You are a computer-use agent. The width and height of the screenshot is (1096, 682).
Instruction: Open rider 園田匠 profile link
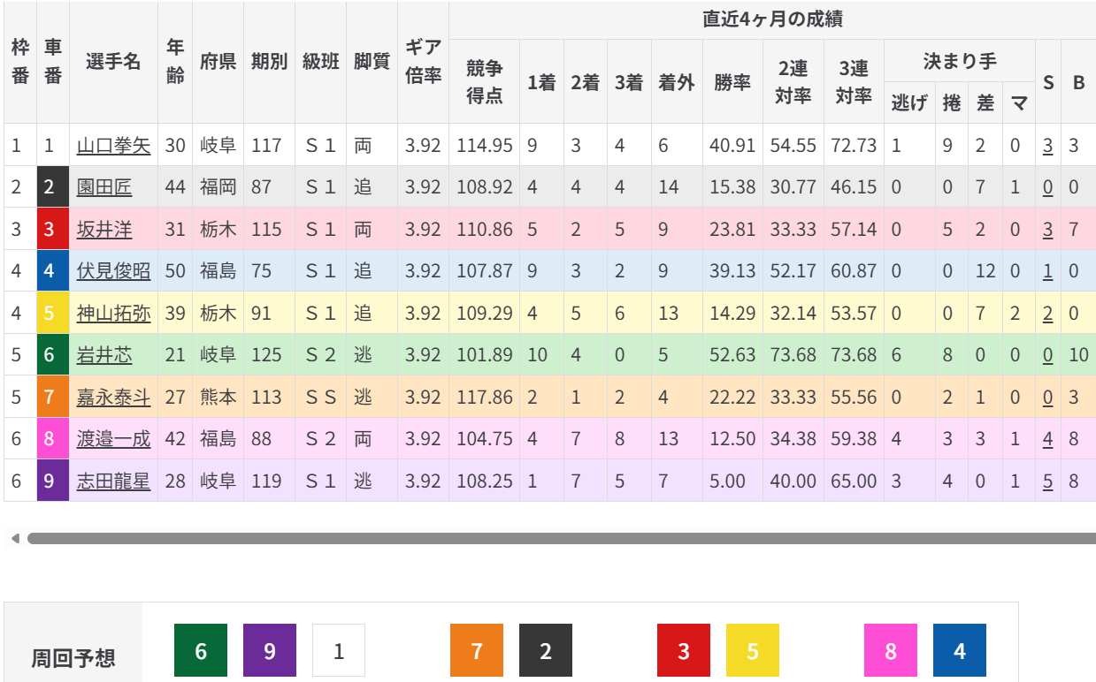(104, 187)
